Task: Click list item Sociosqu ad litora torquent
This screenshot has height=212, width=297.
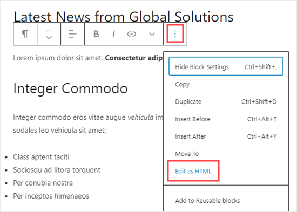Action: (x=57, y=170)
